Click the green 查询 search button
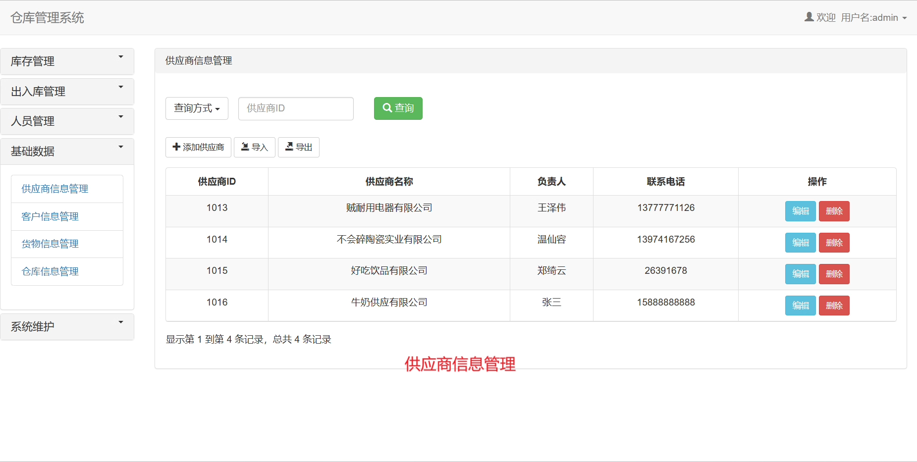Viewport: 917px width, 462px height. pos(398,108)
